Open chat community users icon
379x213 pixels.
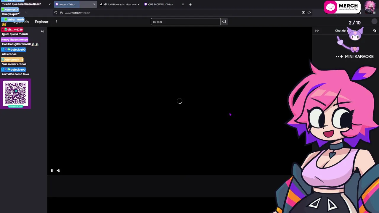coord(374,31)
